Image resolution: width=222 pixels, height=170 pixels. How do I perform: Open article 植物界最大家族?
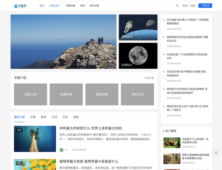(x=89, y=161)
